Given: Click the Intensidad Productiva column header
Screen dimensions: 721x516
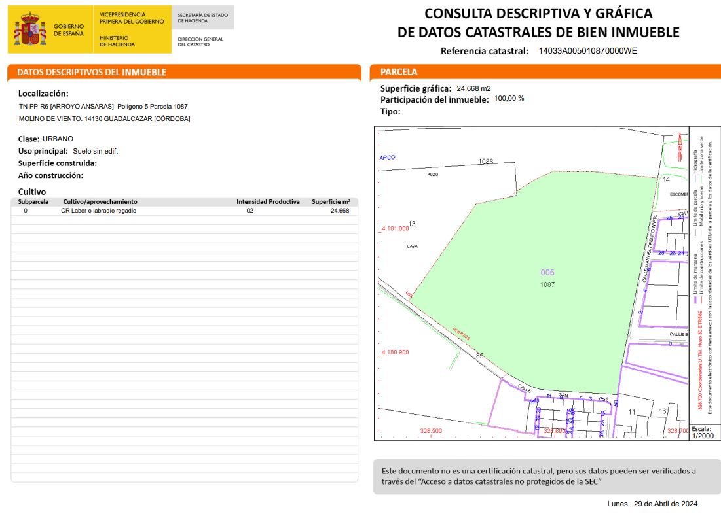Looking at the screenshot, I should coord(268,201).
